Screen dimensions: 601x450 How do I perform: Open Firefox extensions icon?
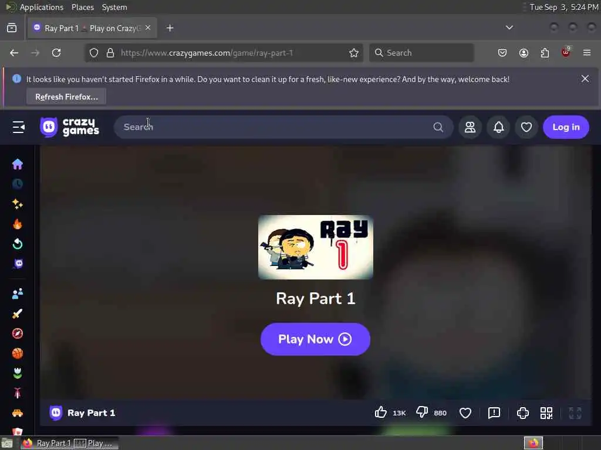(545, 53)
